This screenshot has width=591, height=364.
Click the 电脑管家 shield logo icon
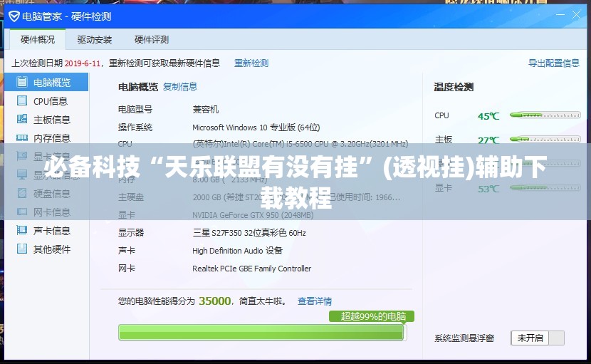14,16
